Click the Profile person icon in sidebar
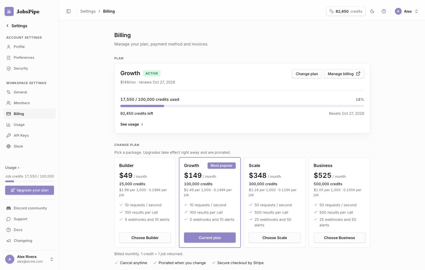 tap(9, 47)
